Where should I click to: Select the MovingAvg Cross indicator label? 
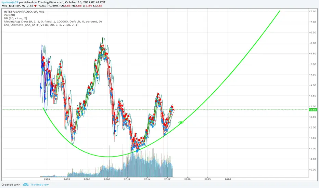click(53, 21)
